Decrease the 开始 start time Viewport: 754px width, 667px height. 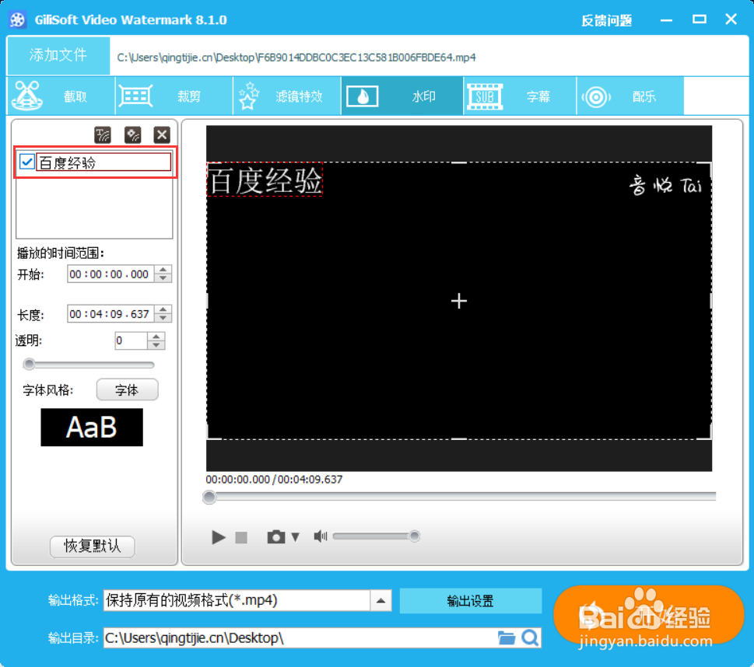[163, 278]
